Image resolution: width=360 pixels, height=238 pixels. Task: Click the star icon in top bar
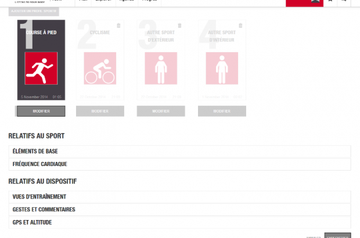click(330, 2)
